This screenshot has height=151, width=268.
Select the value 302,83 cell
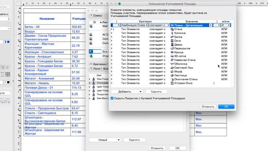(78, 27)
